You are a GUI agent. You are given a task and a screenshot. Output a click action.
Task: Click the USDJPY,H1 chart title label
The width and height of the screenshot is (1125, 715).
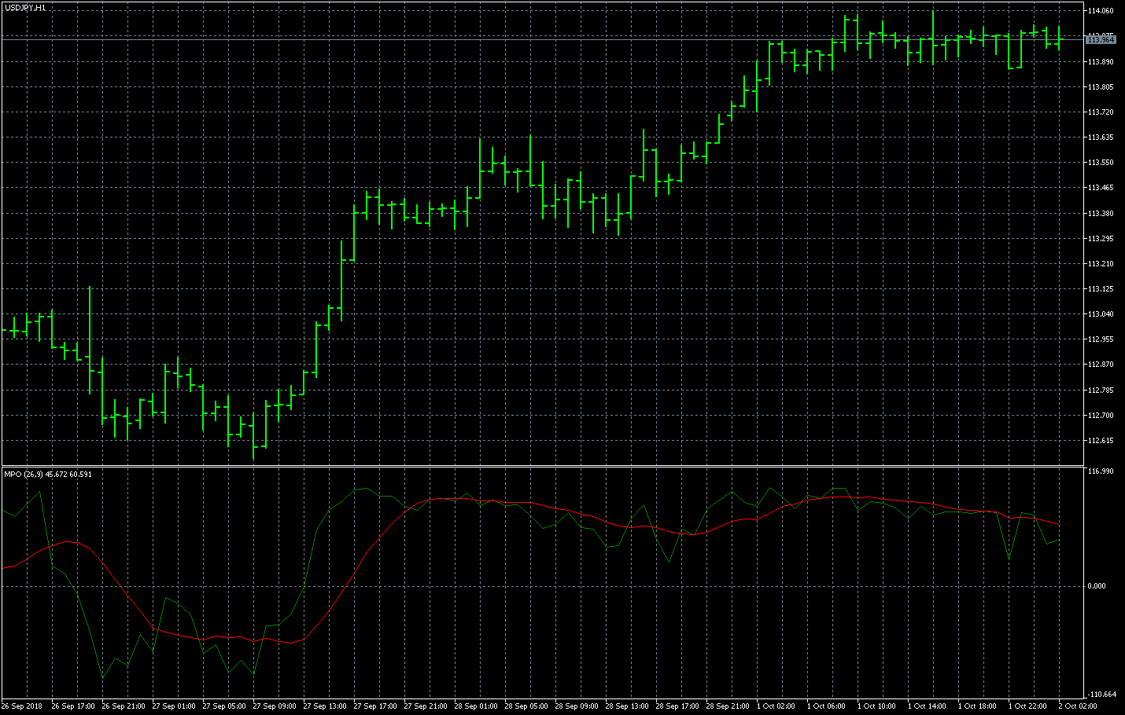point(25,7)
